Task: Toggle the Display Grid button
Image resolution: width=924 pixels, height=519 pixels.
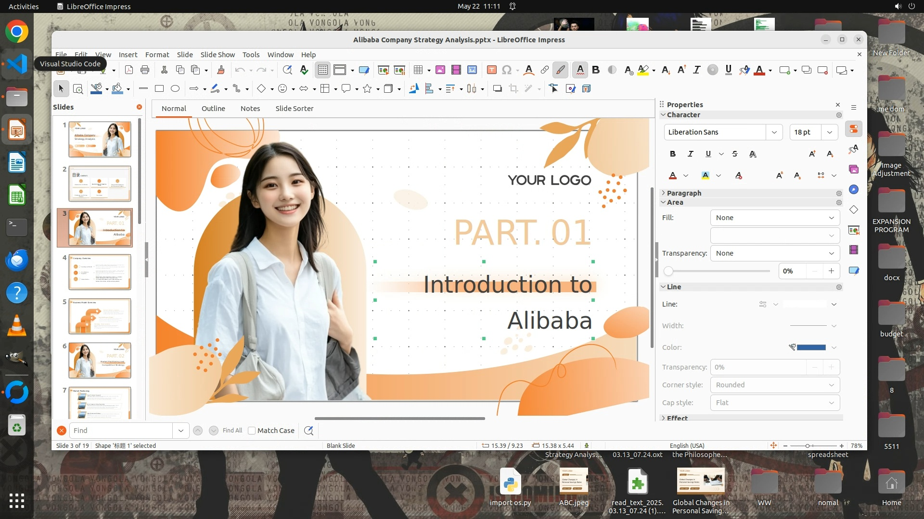Action: pyautogui.click(x=322, y=70)
